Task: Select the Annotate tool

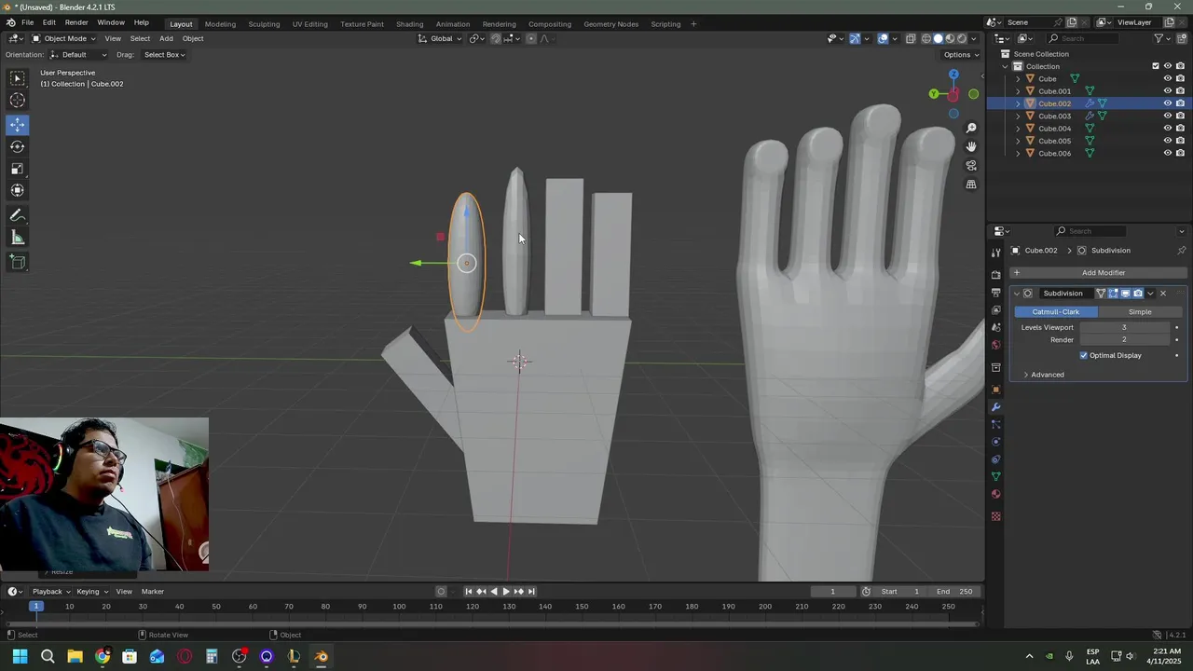Action: 18,215
